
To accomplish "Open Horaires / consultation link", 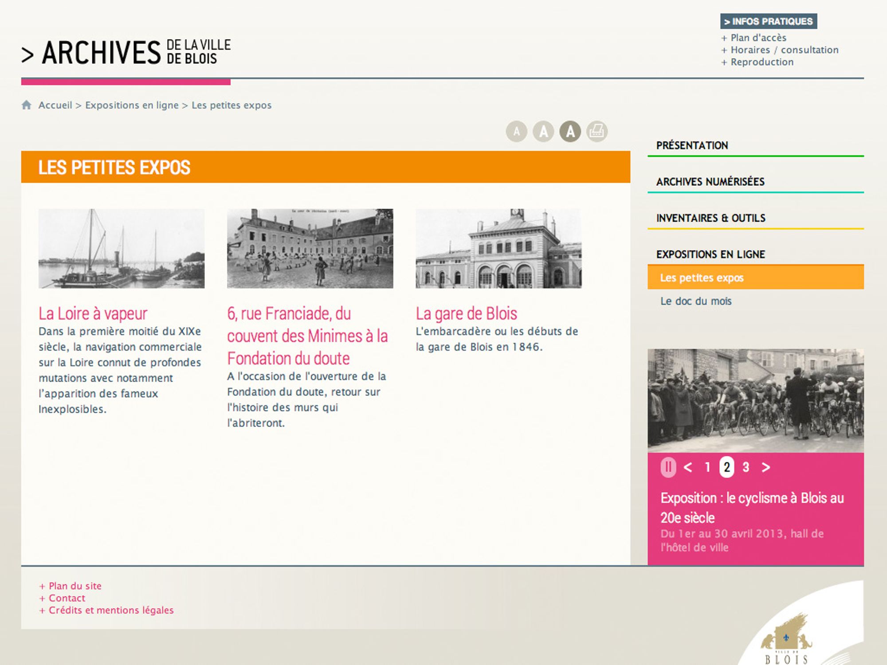I will pos(785,50).
